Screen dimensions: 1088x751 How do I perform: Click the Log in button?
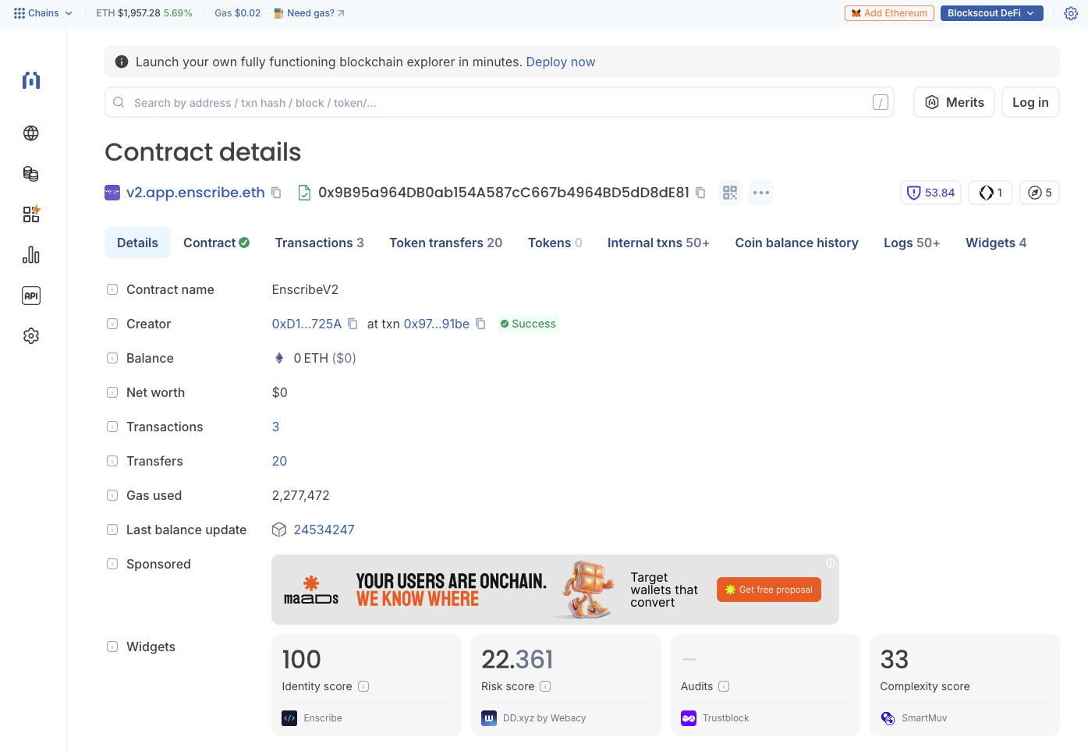tap(1030, 102)
